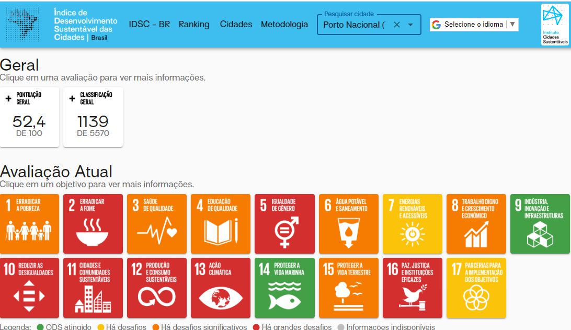Open the city search dropdown arrow
The height and width of the screenshot is (330, 571).
pos(410,25)
